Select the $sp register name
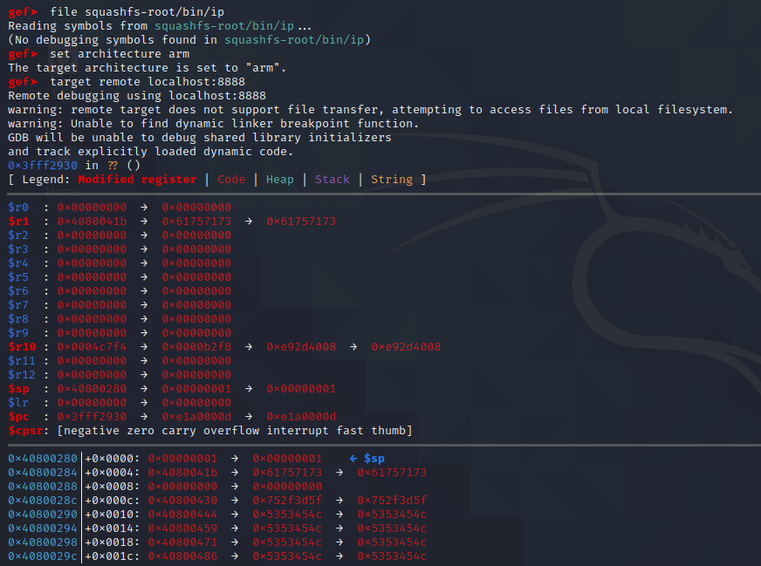This screenshot has width=761, height=566. coord(17,388)
